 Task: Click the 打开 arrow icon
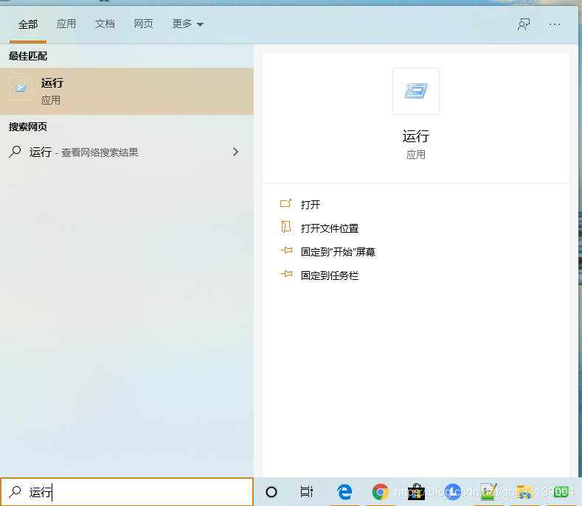pyautogui.click(x=285, y=203)
